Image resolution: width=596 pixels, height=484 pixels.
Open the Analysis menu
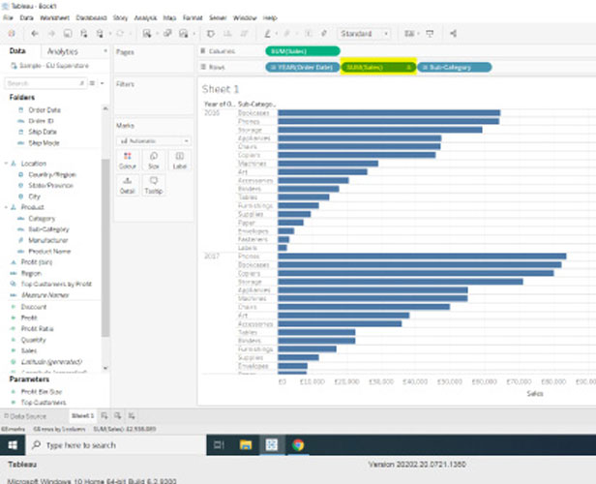[145, 17]
